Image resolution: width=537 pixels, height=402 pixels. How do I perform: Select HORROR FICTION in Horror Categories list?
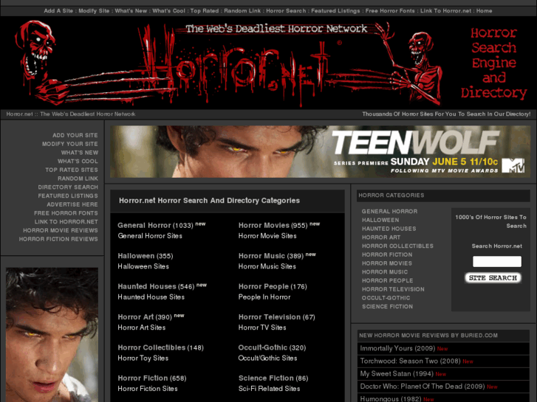[x=387, y=254]
